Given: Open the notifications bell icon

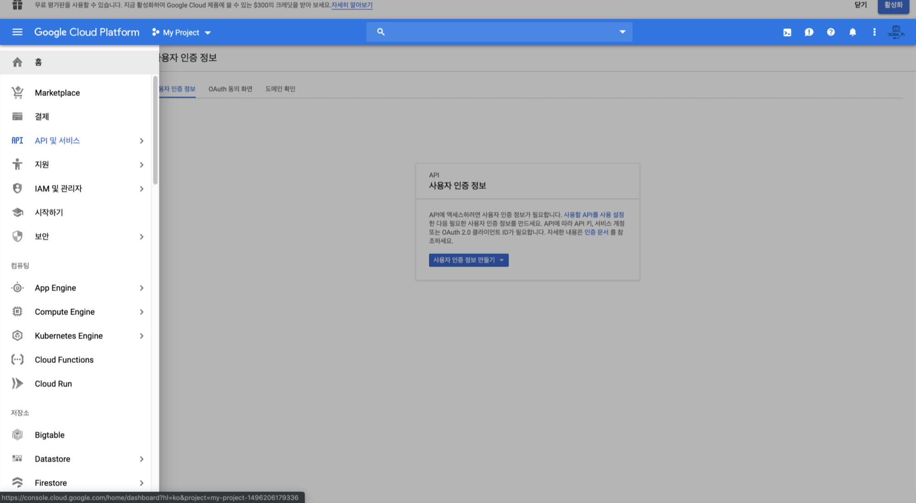Looking at the screenshot, I should [852, 32].
